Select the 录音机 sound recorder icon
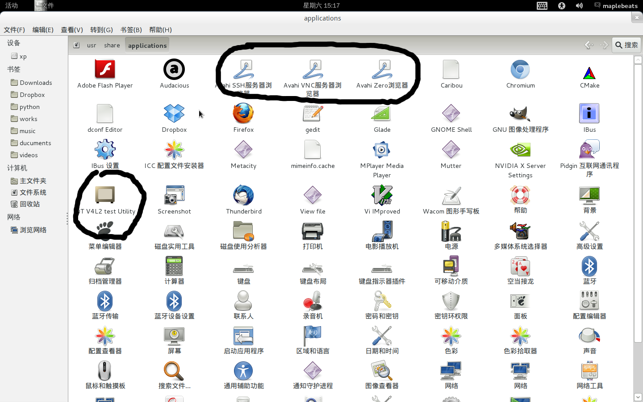Screen dimensions: 643x402 click(313, 301)
